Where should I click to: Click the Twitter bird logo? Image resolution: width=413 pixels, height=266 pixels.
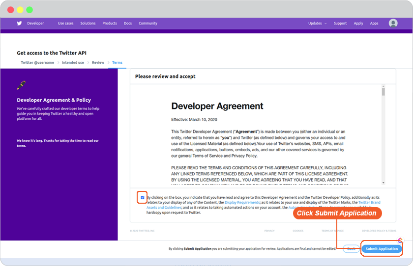tap(19, 23)
